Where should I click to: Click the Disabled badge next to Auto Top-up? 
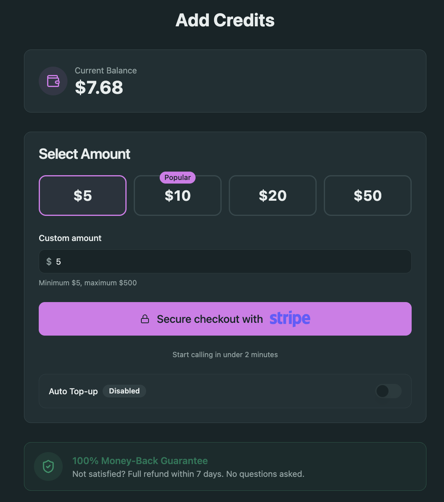(x=124, y=391)
